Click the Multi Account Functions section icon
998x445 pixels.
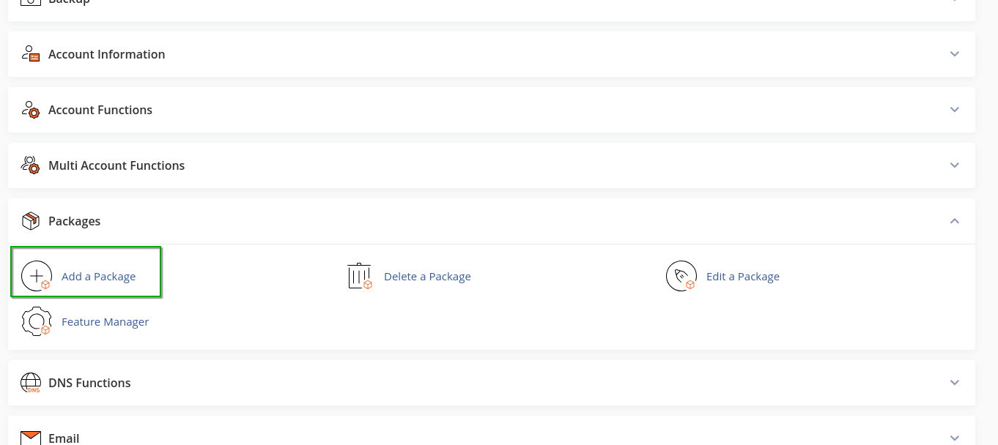tap(30, 165)
